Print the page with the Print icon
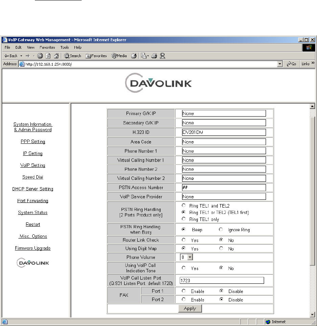 point(154,56)
